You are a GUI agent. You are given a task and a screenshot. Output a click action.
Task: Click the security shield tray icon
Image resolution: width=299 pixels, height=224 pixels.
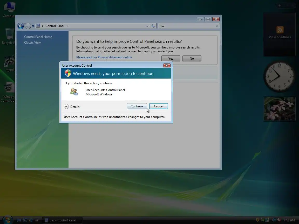(x=258, y=220)
